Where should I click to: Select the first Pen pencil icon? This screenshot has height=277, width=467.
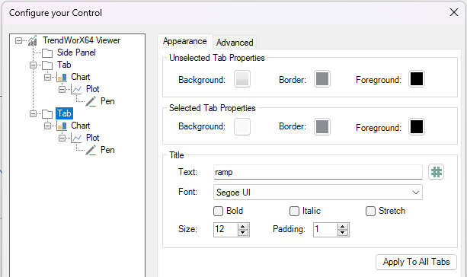(x=91, y=101)
